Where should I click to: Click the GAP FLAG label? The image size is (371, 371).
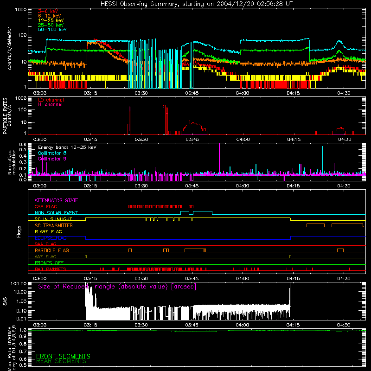[x=45, y=206]
